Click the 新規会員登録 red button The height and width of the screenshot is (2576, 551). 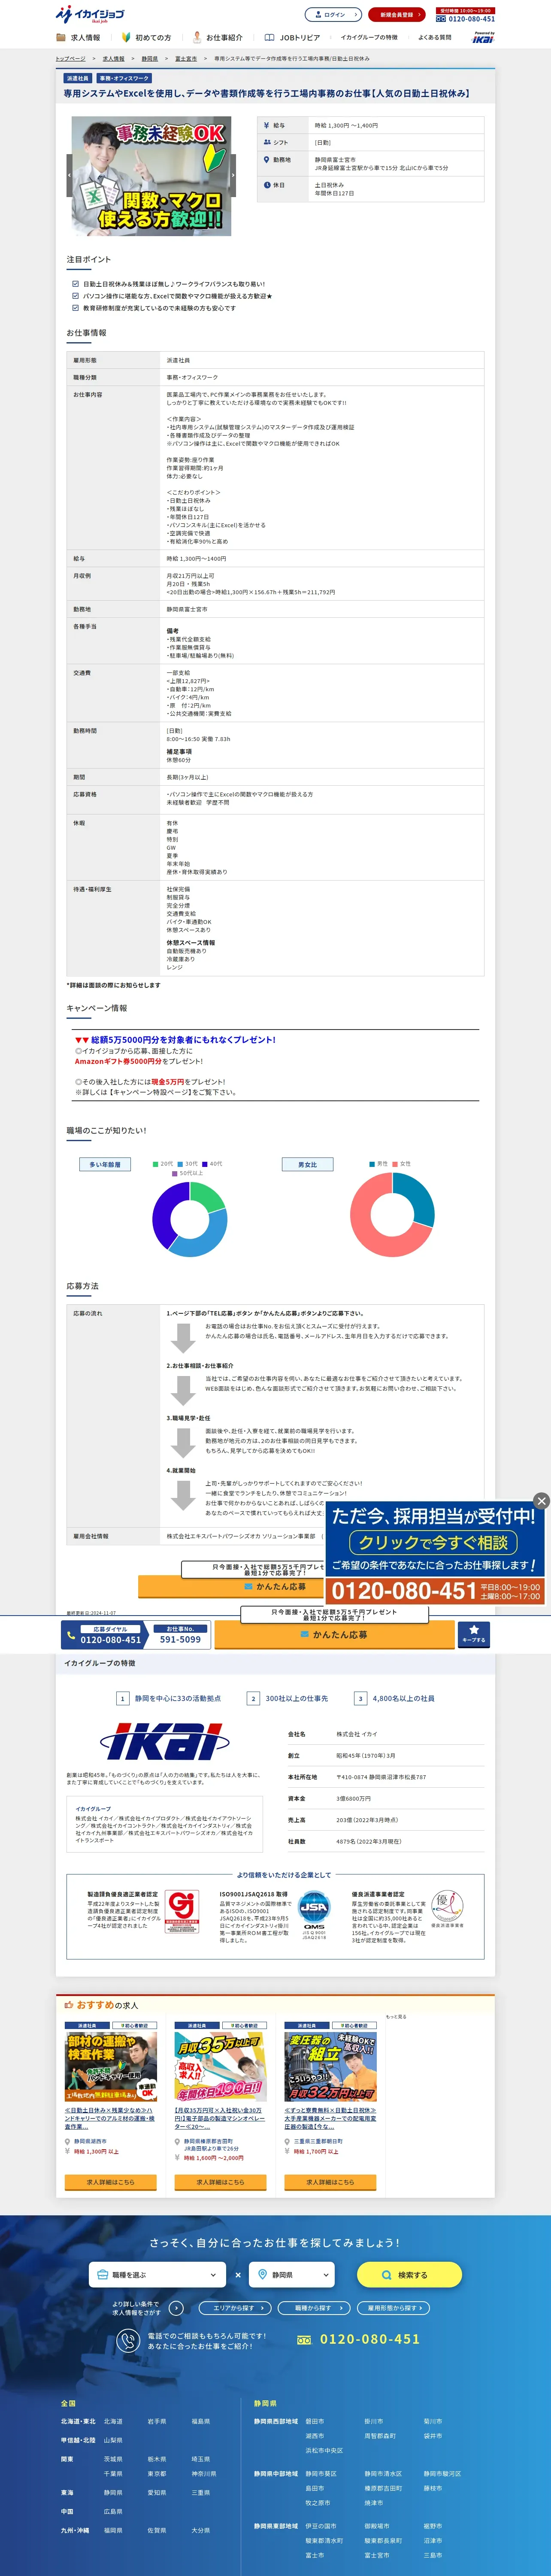click(x=396, y=15)
